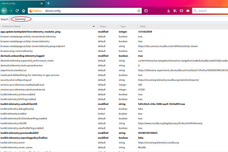228x152 pixels.
Task: Select browser.newtabpage.activity-stream.telemetry preference
Action: pos(114,42)
